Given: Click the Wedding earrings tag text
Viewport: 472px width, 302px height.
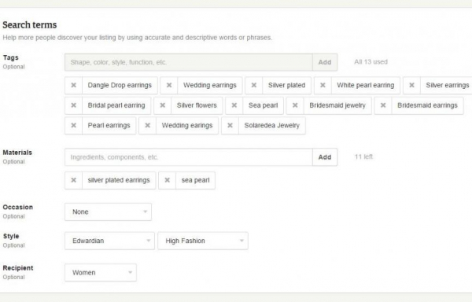Looking at the screenshot, I should point(210,85).
